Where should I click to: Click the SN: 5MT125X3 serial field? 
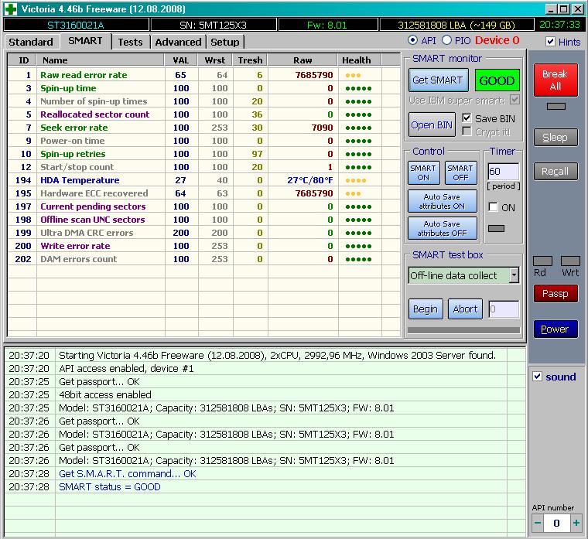pyautogui.click(x=214, y=25)
